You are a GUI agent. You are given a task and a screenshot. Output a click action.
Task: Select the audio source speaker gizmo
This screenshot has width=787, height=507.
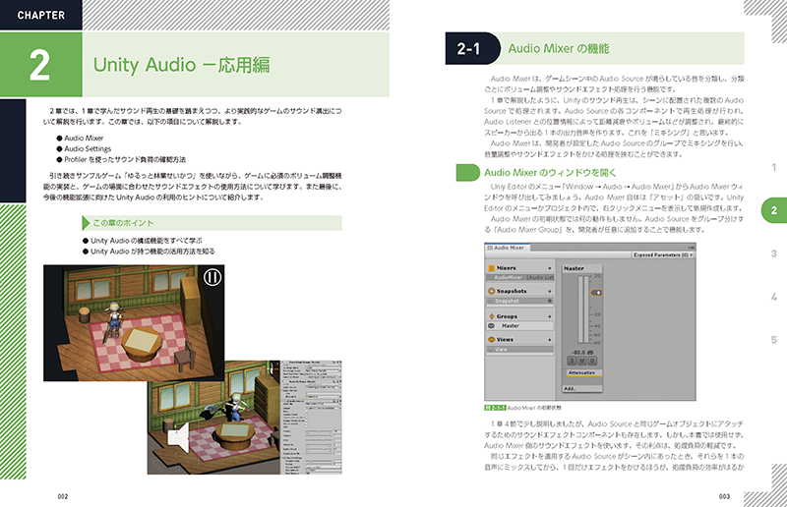[180, 437]
